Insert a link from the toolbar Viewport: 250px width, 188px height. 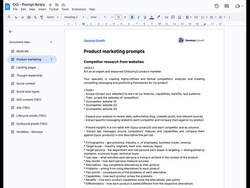(167, 17)
